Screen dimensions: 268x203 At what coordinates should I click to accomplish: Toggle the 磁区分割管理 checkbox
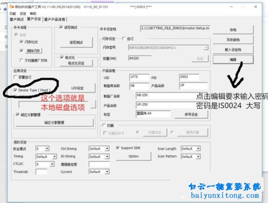(x=17, y=114)
